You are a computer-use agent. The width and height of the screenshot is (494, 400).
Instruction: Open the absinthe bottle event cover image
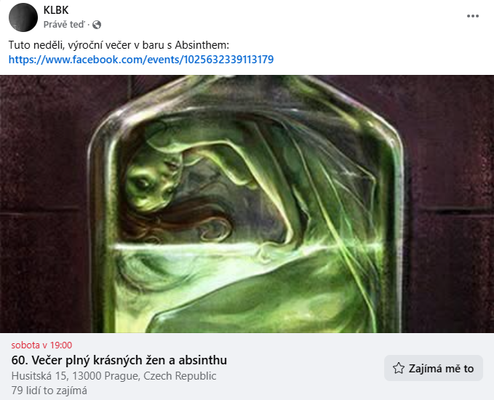click(247, 204)
